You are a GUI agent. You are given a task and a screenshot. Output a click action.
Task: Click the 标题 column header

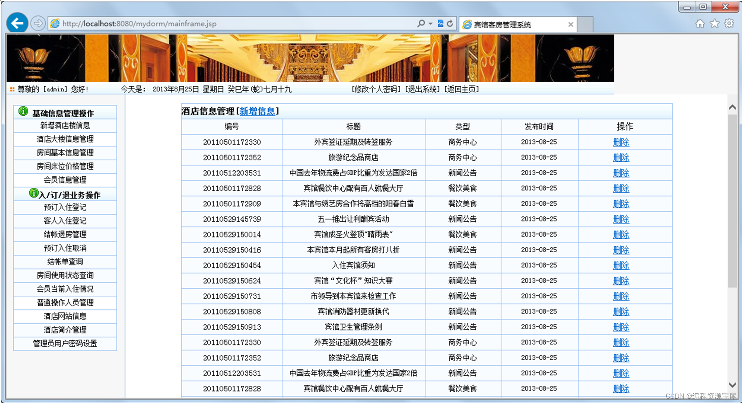click(353, 127)
